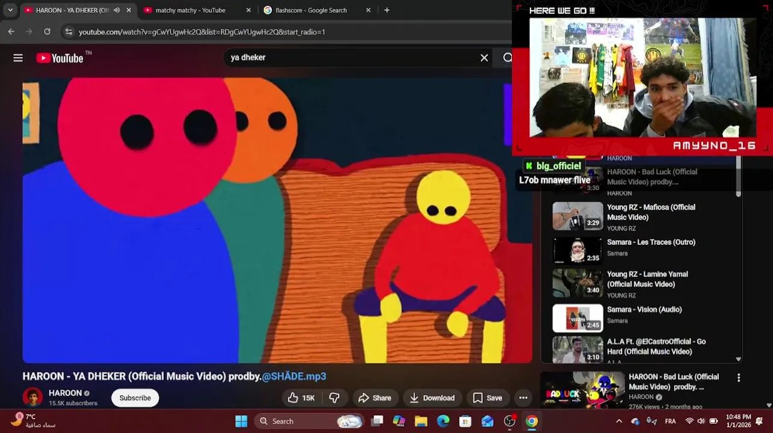This screenshot has width=773, height=433.
Task: Launch Microsoft Copilot from taskbar
Action: (x=399, y=421)
